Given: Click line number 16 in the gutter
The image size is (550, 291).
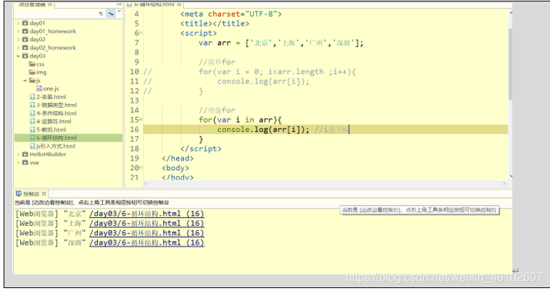Looking at the screenshot, I should tap(134, 130).
